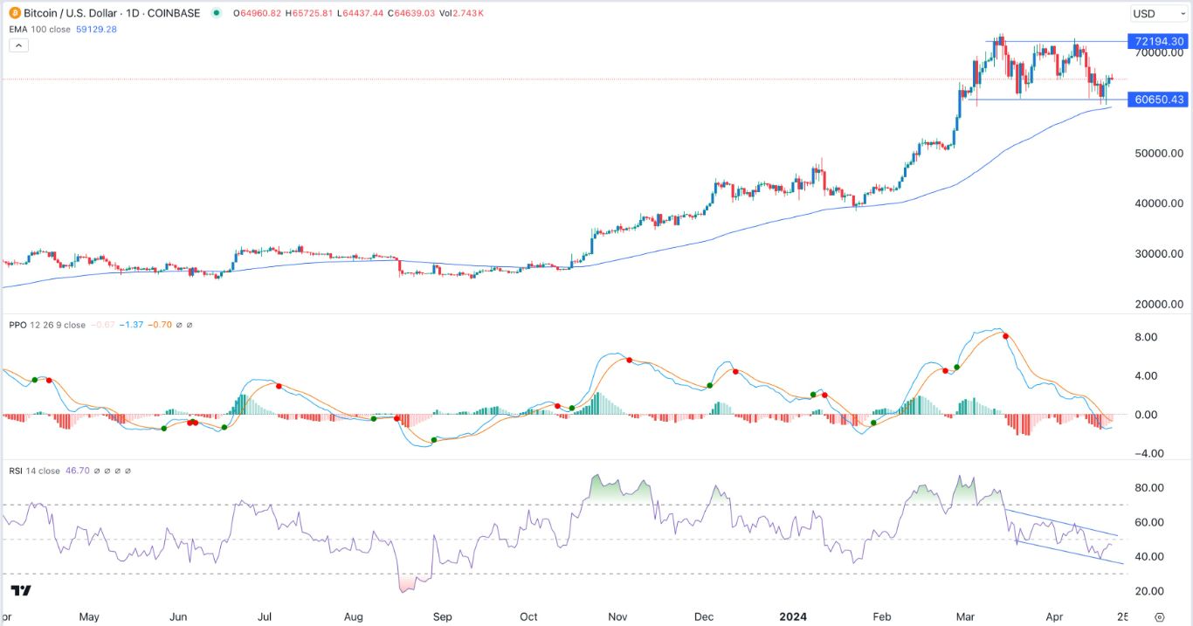Click the 60650.43 support price label

pos(1158,100)
